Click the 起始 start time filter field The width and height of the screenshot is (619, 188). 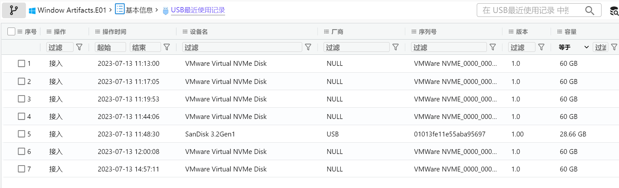click(x=110, y=47)
